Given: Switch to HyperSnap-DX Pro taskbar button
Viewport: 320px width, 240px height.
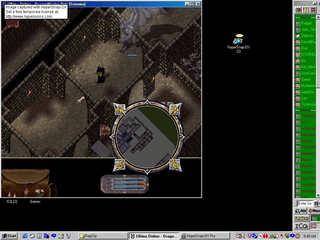Looking at the screenshot, I should pos(205,236).
